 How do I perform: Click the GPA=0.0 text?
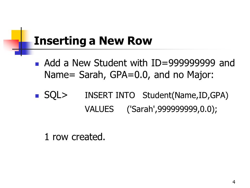pos(129,75)
